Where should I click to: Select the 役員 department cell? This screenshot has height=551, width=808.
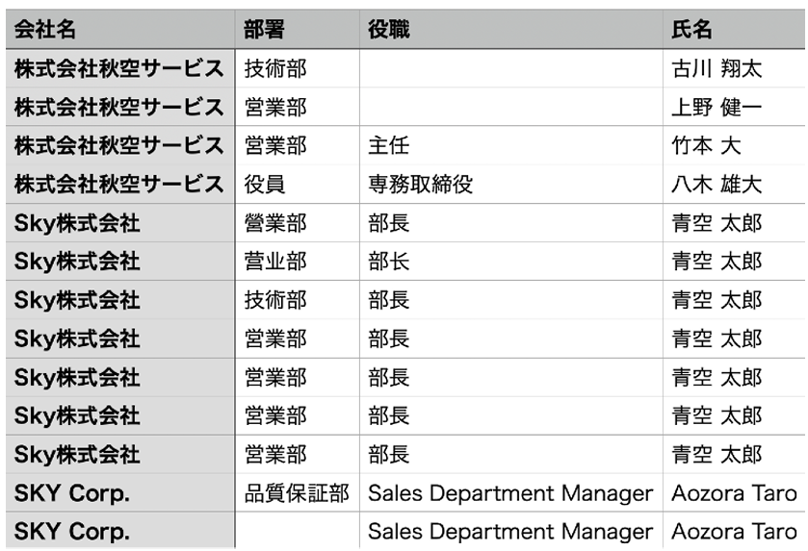click(x=298, y=185)
